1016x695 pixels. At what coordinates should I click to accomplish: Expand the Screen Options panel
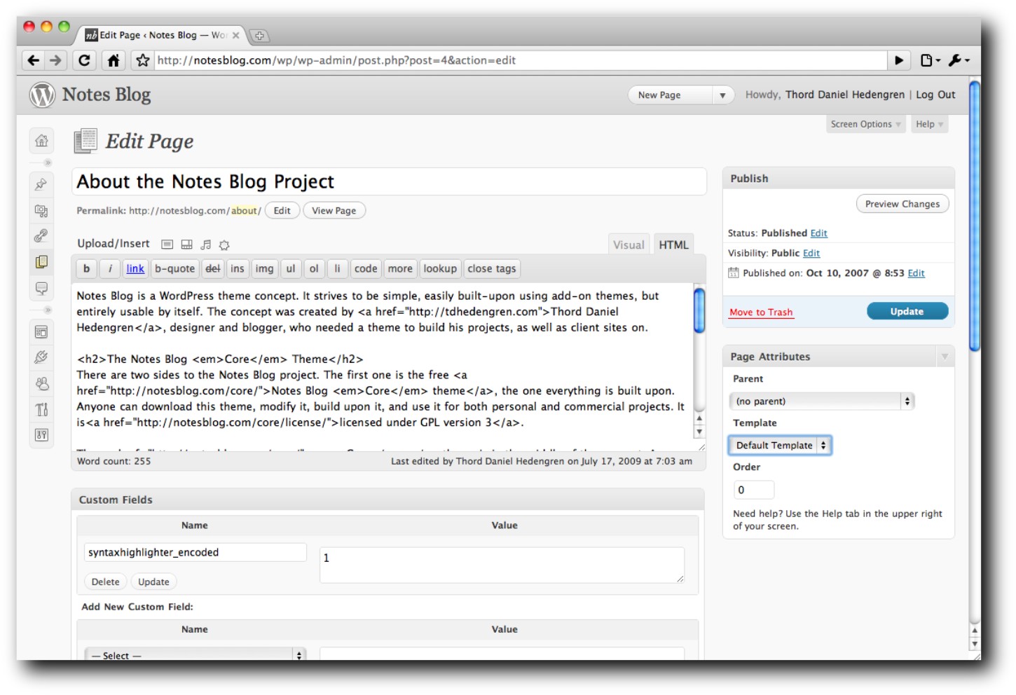coord(865,124)
